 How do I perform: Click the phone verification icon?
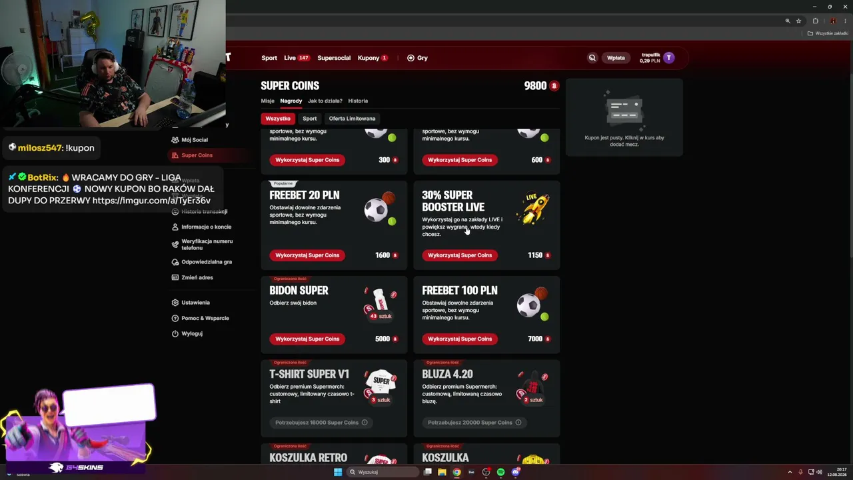[x=175, y=244]
